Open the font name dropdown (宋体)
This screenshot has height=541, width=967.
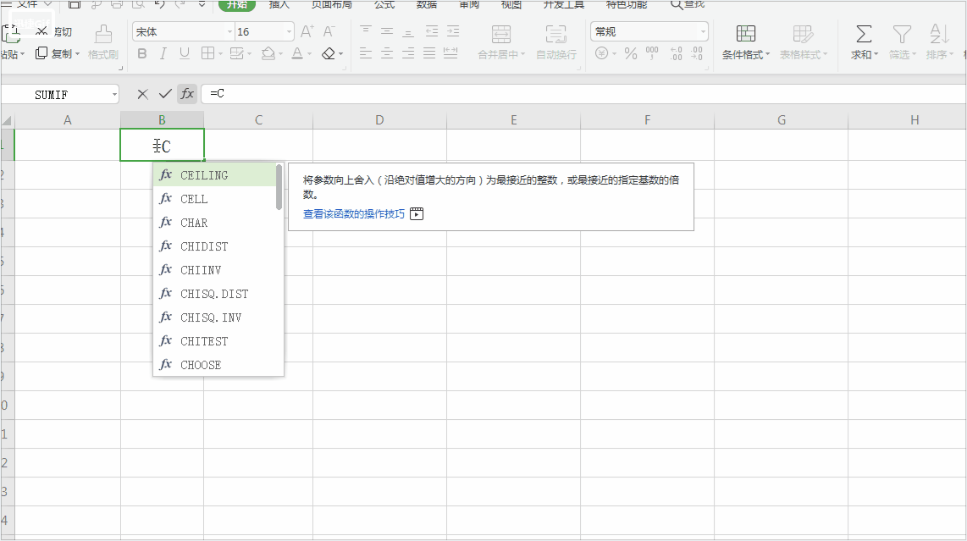[x=230, y=31]
